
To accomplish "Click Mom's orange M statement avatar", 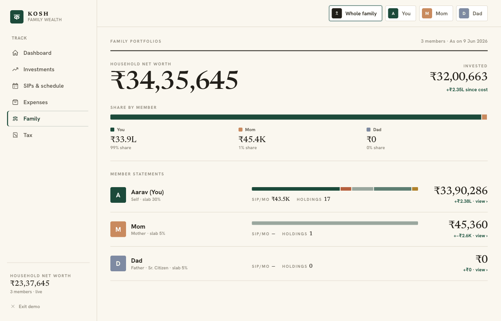I will click(118, 229).
